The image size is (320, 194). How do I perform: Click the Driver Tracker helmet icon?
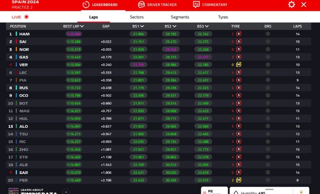click(x=141, y=5)
